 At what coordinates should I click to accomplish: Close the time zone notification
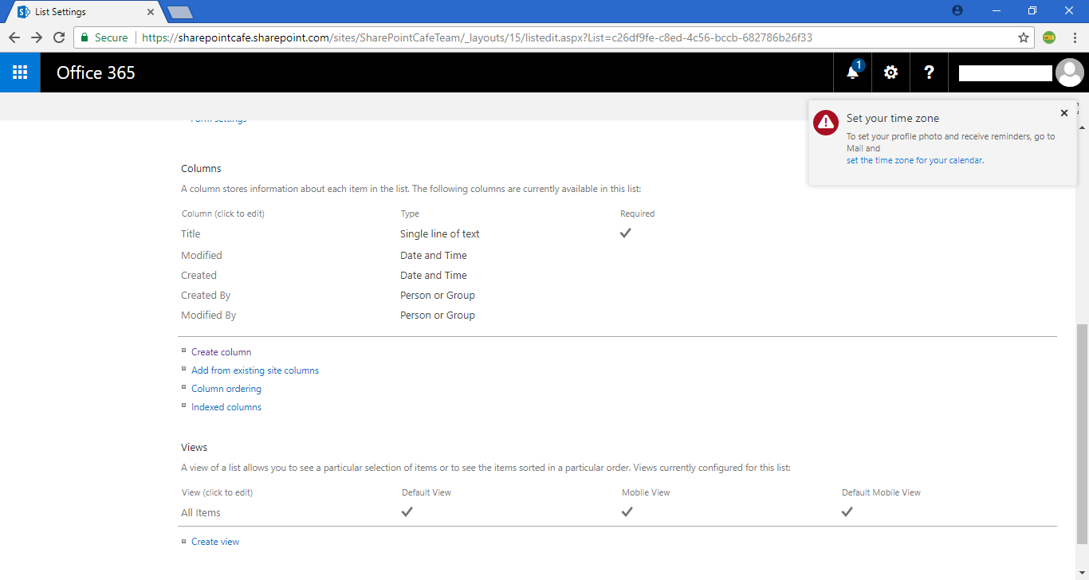coord(1063,113)
